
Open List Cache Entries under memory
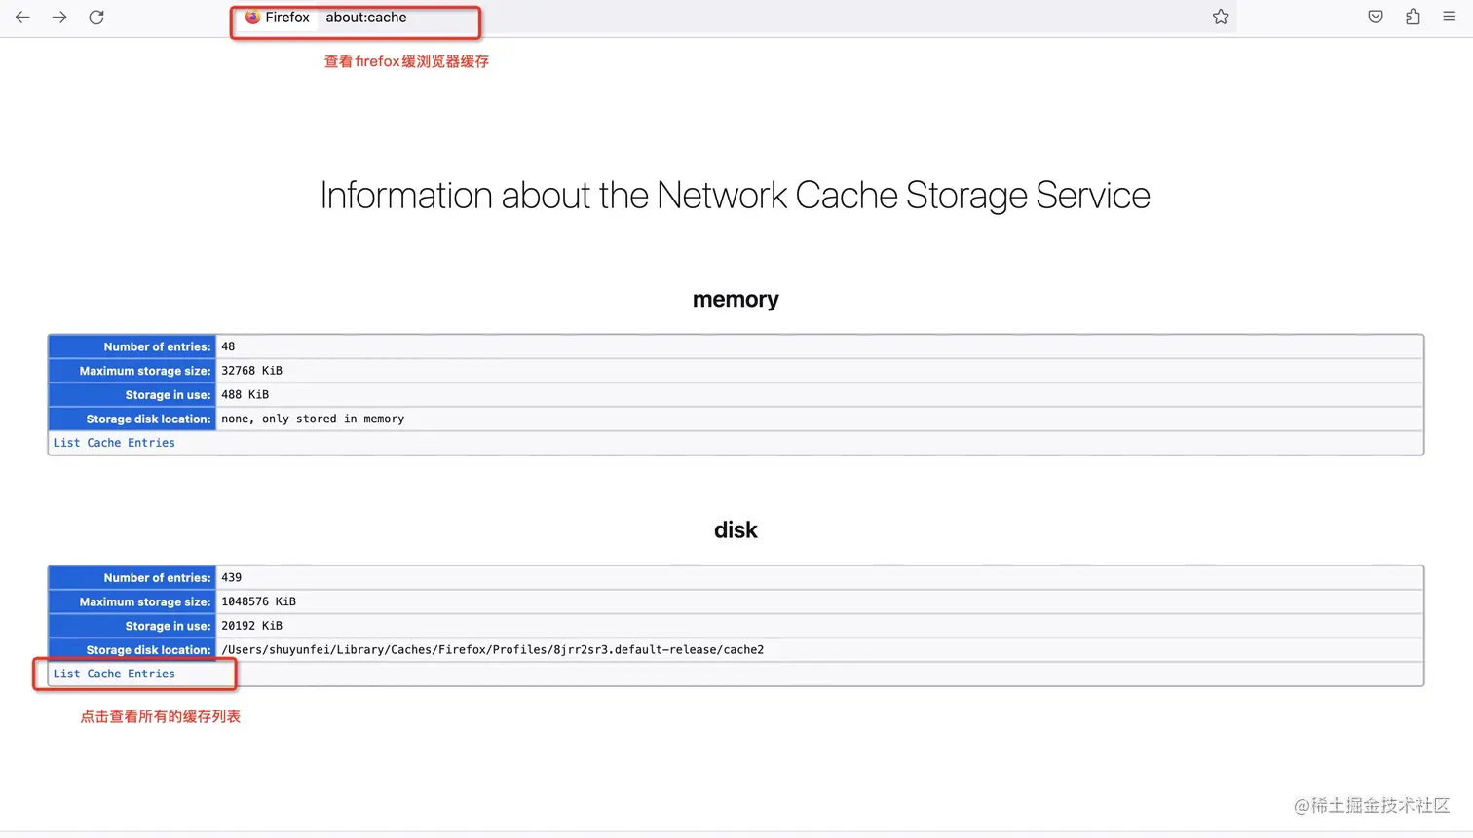tap(114, 443)
